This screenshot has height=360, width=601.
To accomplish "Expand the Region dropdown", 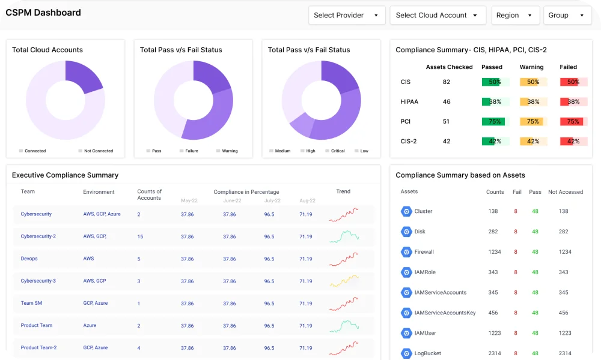I will click(x=514, y=16).
